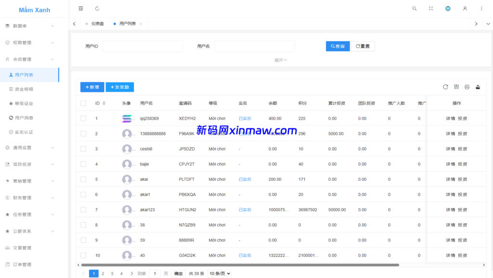Click the Mầm Xanh logo title

(34, 10)
